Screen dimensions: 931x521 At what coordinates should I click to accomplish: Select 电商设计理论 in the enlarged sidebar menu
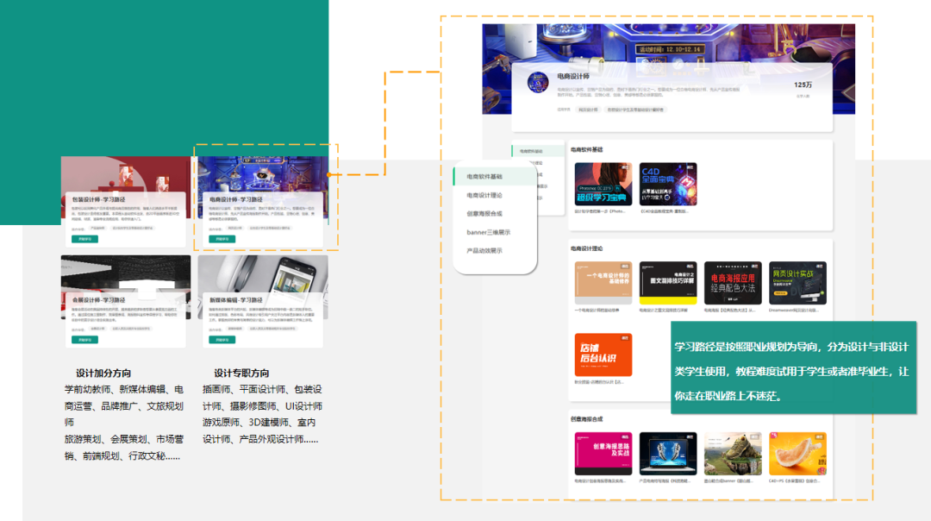coord(484,195)
